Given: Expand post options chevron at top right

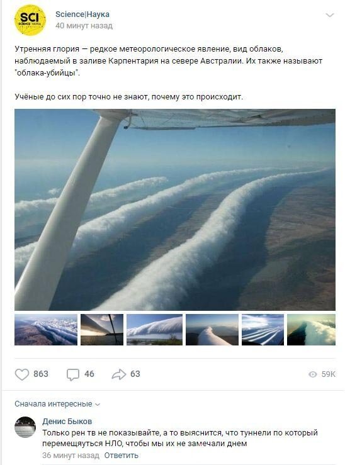Looking at the screenshot, I should pyautogui.click(x=330, y=15).
